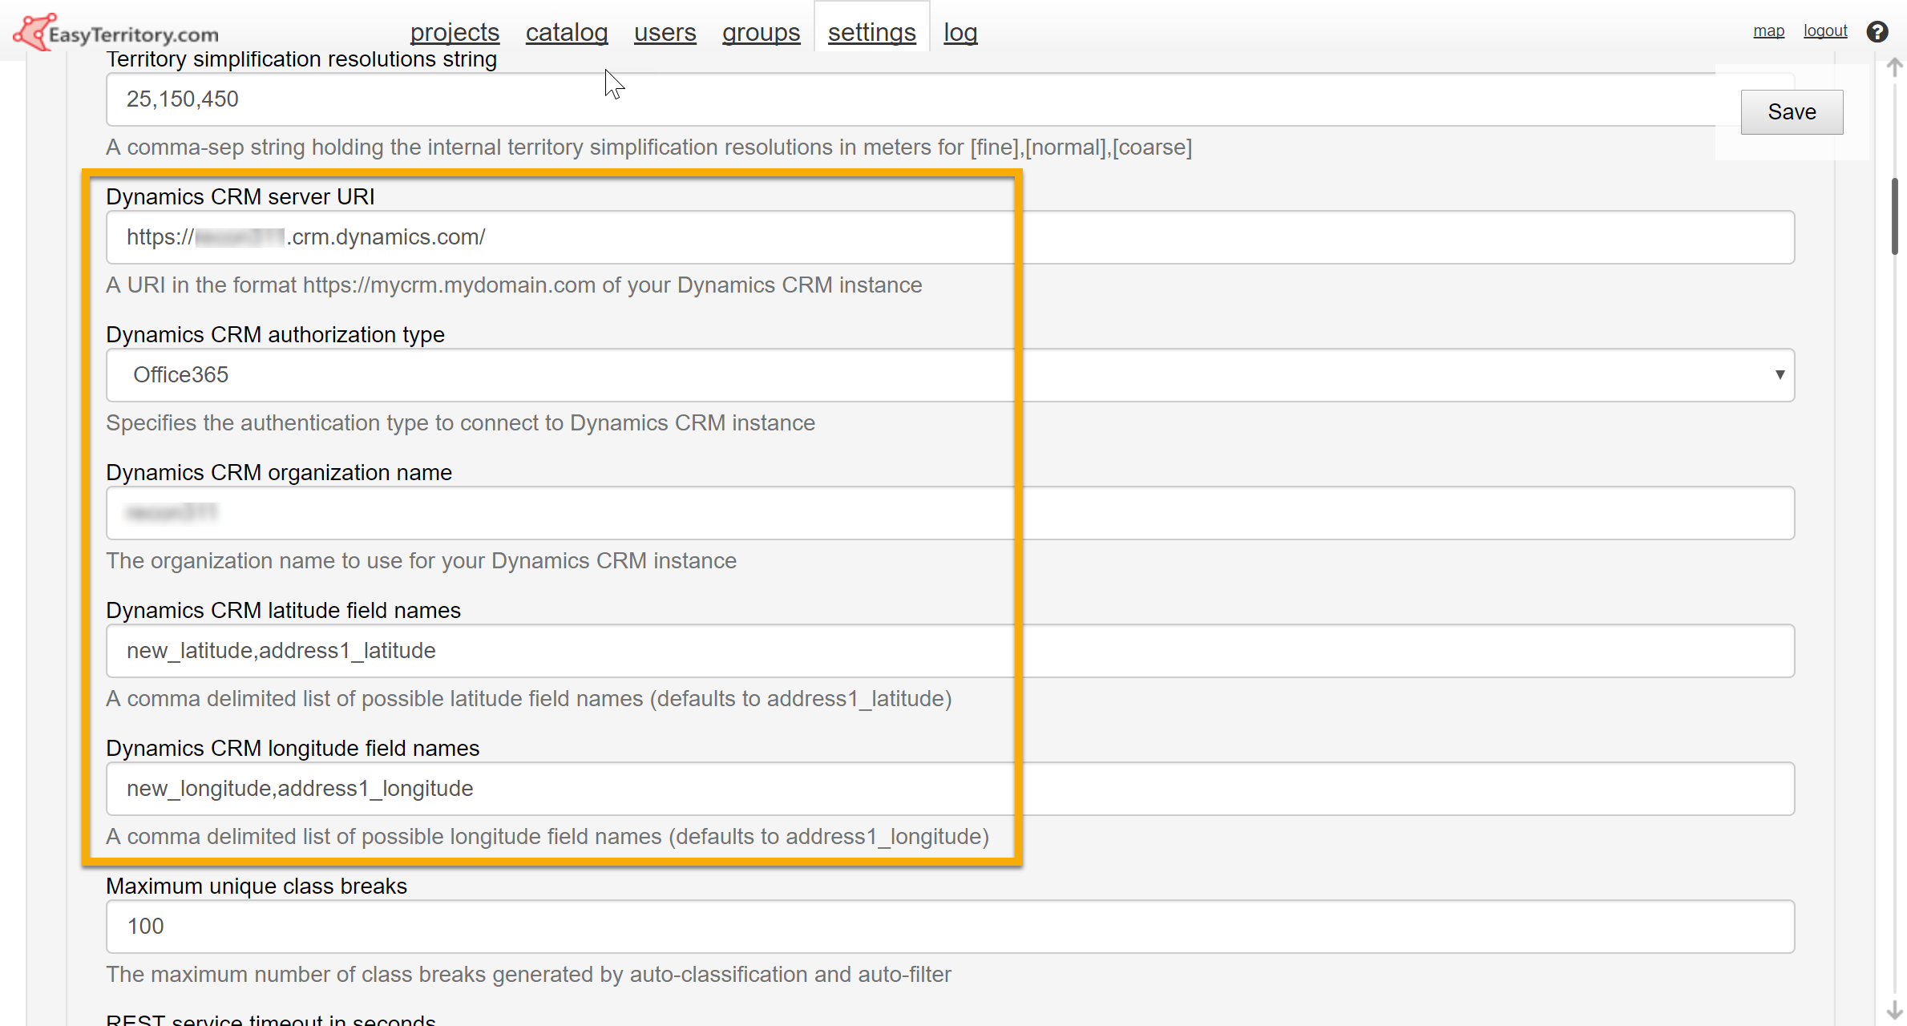The width and height of the screenshot is (1907, 1026).
Task: Edit the latitude field names input
Action: pos(950,651)
